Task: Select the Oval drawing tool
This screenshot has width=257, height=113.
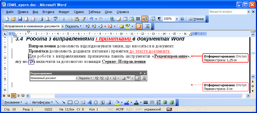Action: [x=77, y=103]
